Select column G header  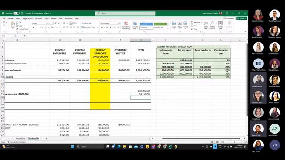click(x=141, y=40)
